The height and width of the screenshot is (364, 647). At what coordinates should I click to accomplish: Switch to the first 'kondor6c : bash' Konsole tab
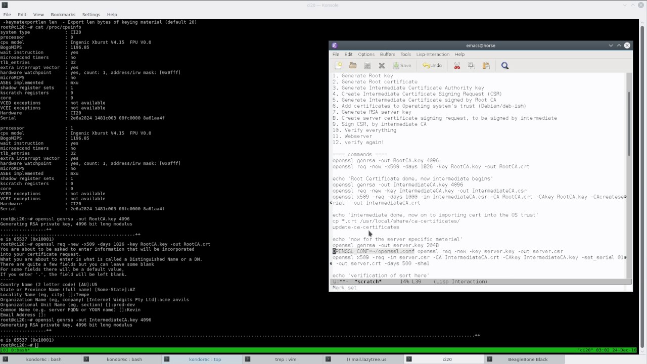coord(40,359)
